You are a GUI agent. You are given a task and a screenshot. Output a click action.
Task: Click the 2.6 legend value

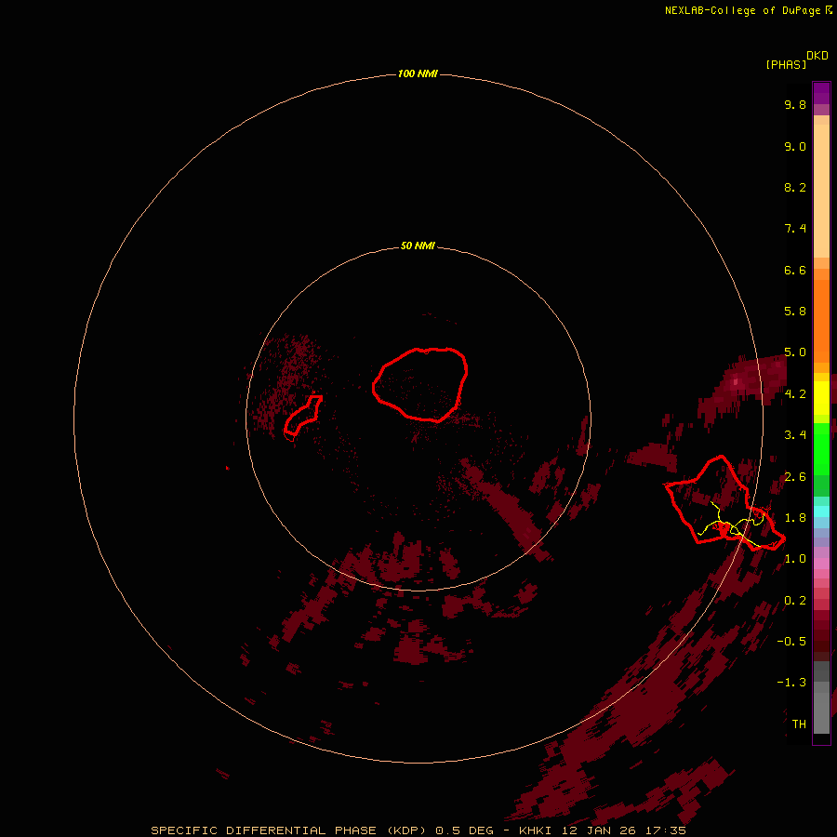pyautogui.click(x=795, y=477)
